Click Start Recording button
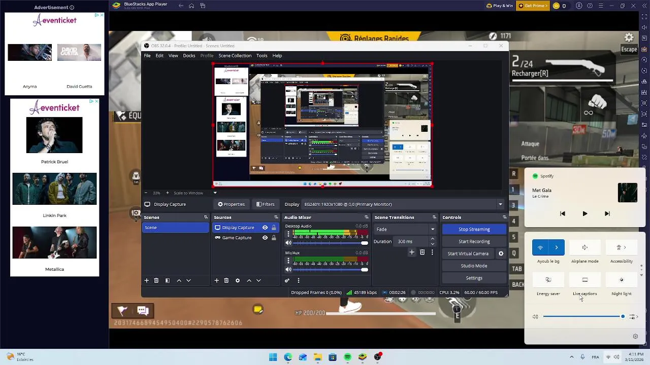 pos(474,241)
